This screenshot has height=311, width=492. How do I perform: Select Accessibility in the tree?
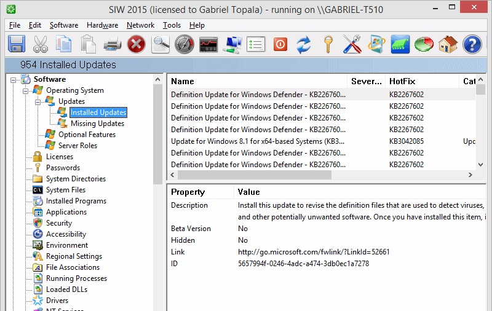pyautogui.click(x=66, y=234)
